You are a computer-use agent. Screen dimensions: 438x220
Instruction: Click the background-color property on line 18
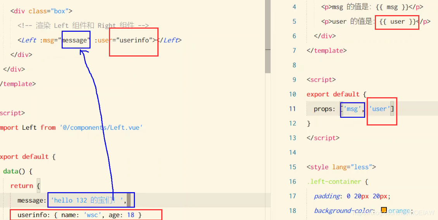coord(344,210)
